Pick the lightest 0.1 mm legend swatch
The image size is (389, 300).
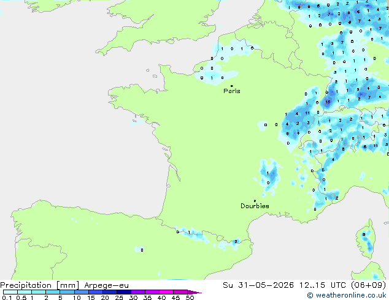(x=10, y=292)
